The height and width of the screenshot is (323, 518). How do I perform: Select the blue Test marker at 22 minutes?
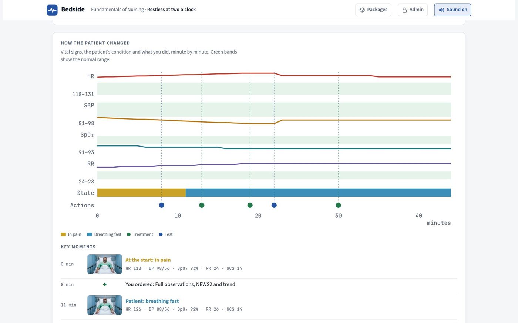(274, 205)
